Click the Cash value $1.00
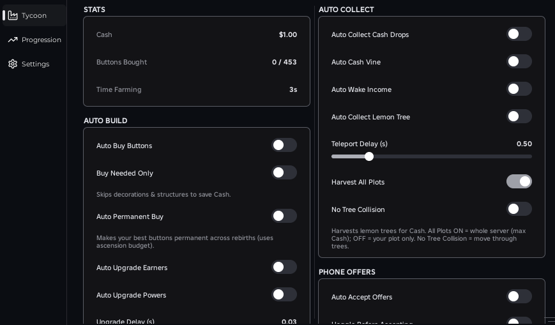 tap(288, 34)
